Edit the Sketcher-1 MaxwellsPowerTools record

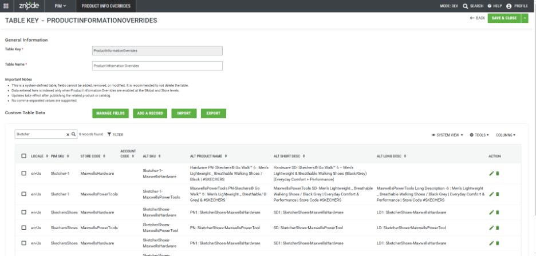(x=491, y=194)
